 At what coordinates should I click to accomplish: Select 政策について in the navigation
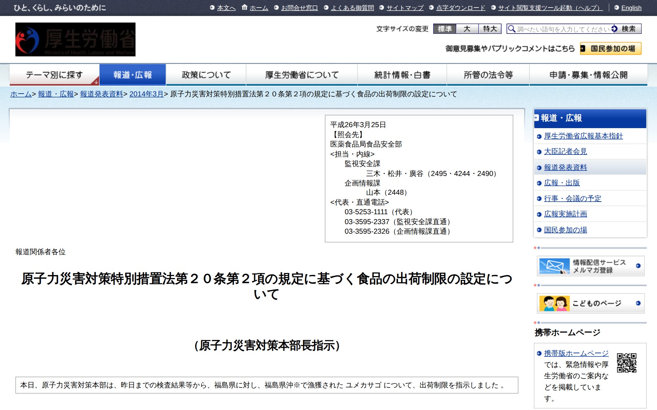[206, 74]
